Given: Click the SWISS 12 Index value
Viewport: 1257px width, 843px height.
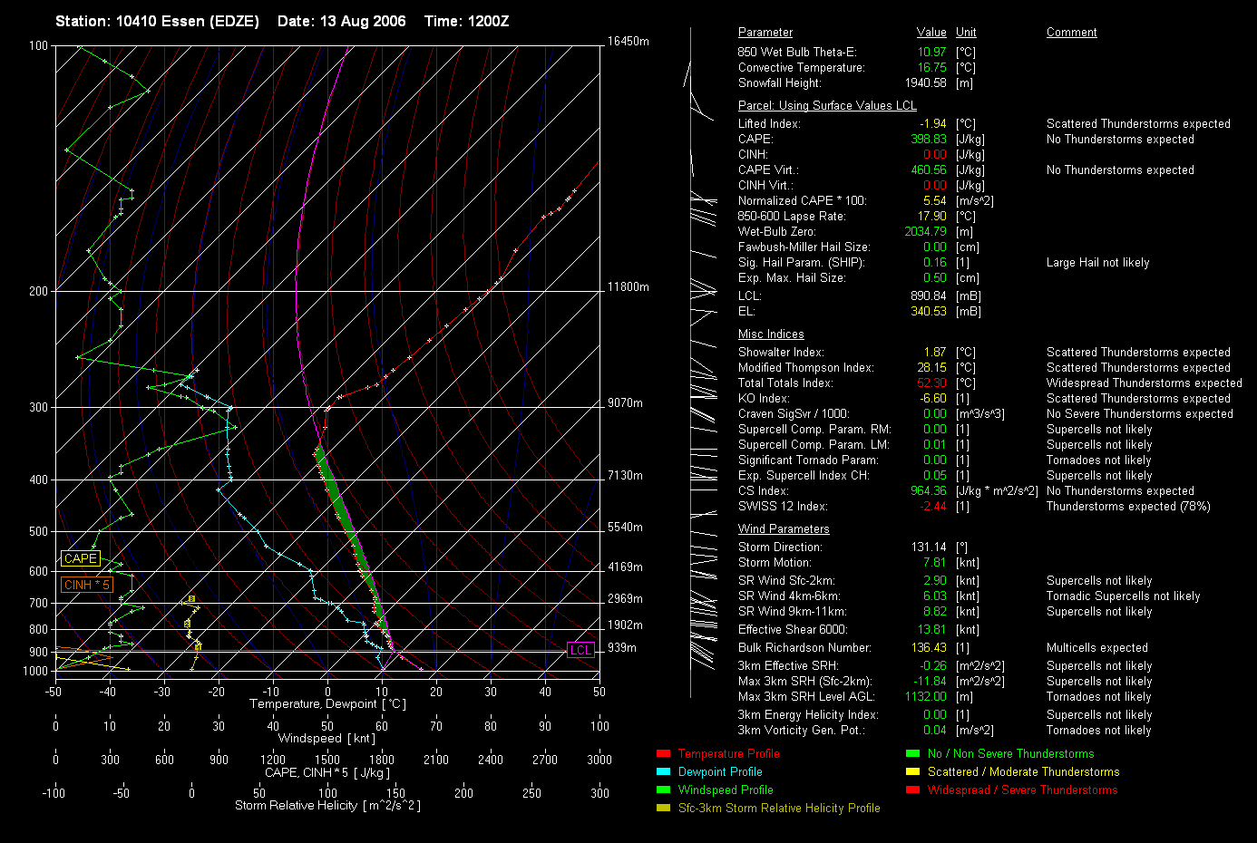Looking at the screenshot, I should (933, 507).
